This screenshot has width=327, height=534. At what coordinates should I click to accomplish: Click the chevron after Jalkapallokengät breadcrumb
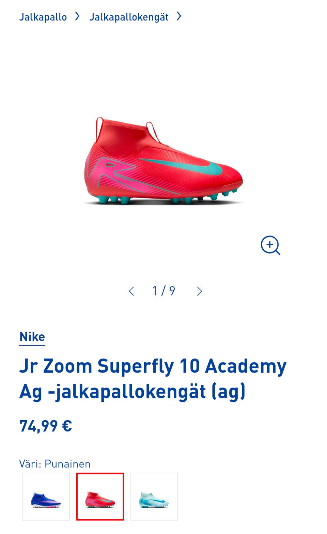click(x=179, y=16)
